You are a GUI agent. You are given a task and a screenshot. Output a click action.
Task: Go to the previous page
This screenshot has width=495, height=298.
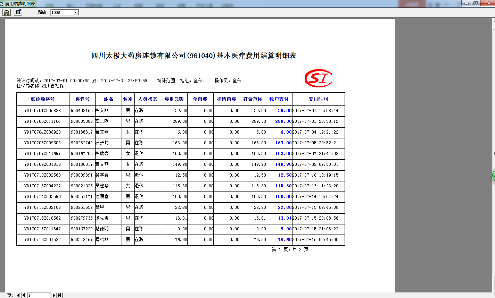click(24, 295)
